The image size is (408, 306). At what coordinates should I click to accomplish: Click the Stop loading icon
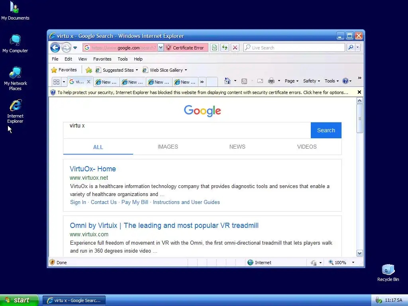[235, 48]
